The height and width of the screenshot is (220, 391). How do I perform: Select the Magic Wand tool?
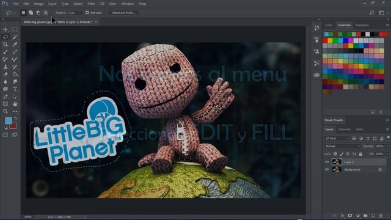(x=15, y=37)
